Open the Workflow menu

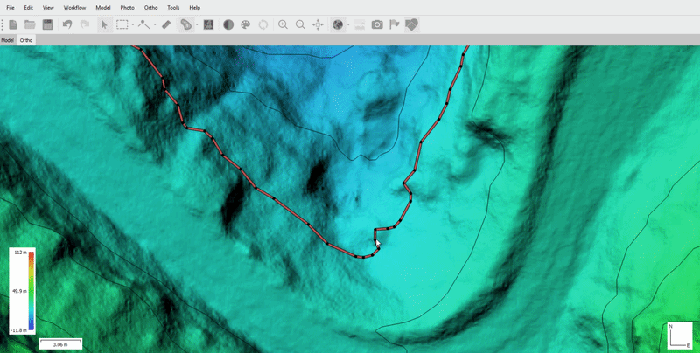[74, 8]
